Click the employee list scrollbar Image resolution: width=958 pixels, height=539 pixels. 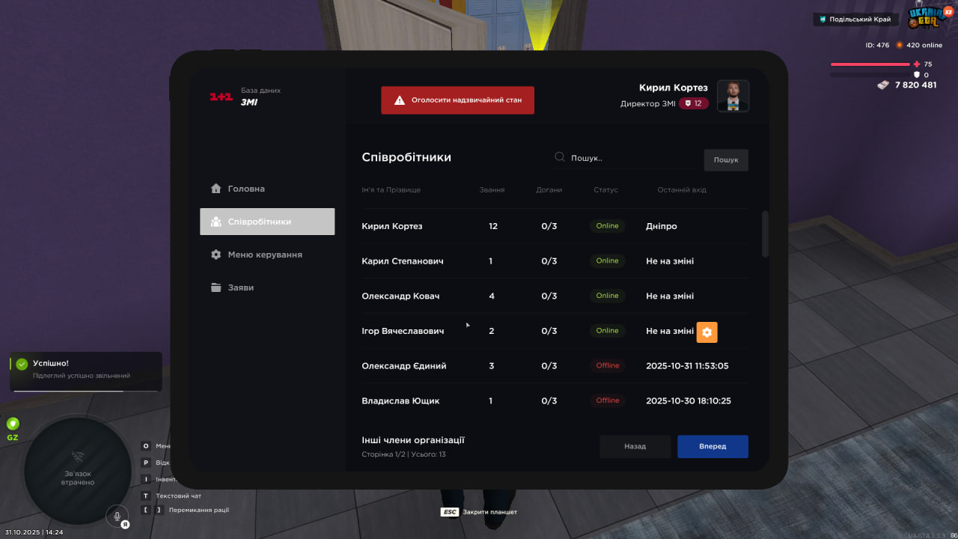pos(765,234)
